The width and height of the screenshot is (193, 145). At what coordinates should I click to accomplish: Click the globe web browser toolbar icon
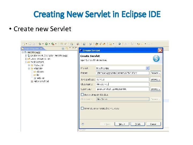(119, 44)
